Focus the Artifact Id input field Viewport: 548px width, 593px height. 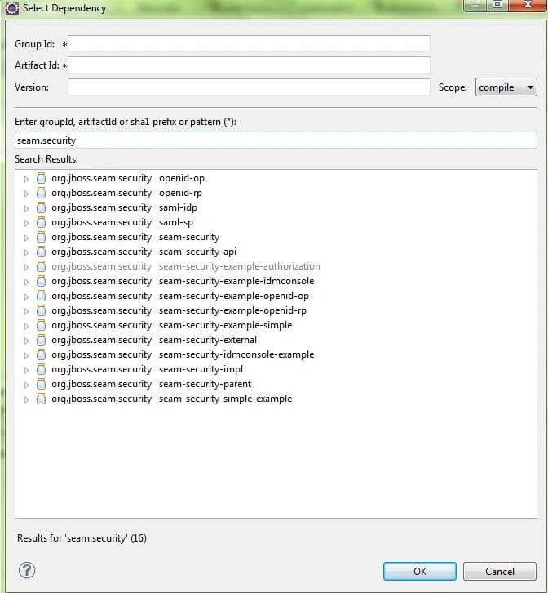249,65
